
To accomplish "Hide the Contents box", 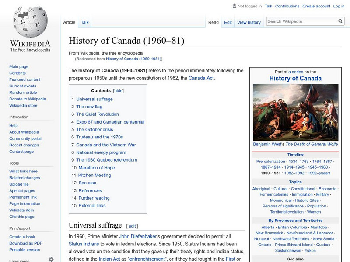I will tap(118, 90).
